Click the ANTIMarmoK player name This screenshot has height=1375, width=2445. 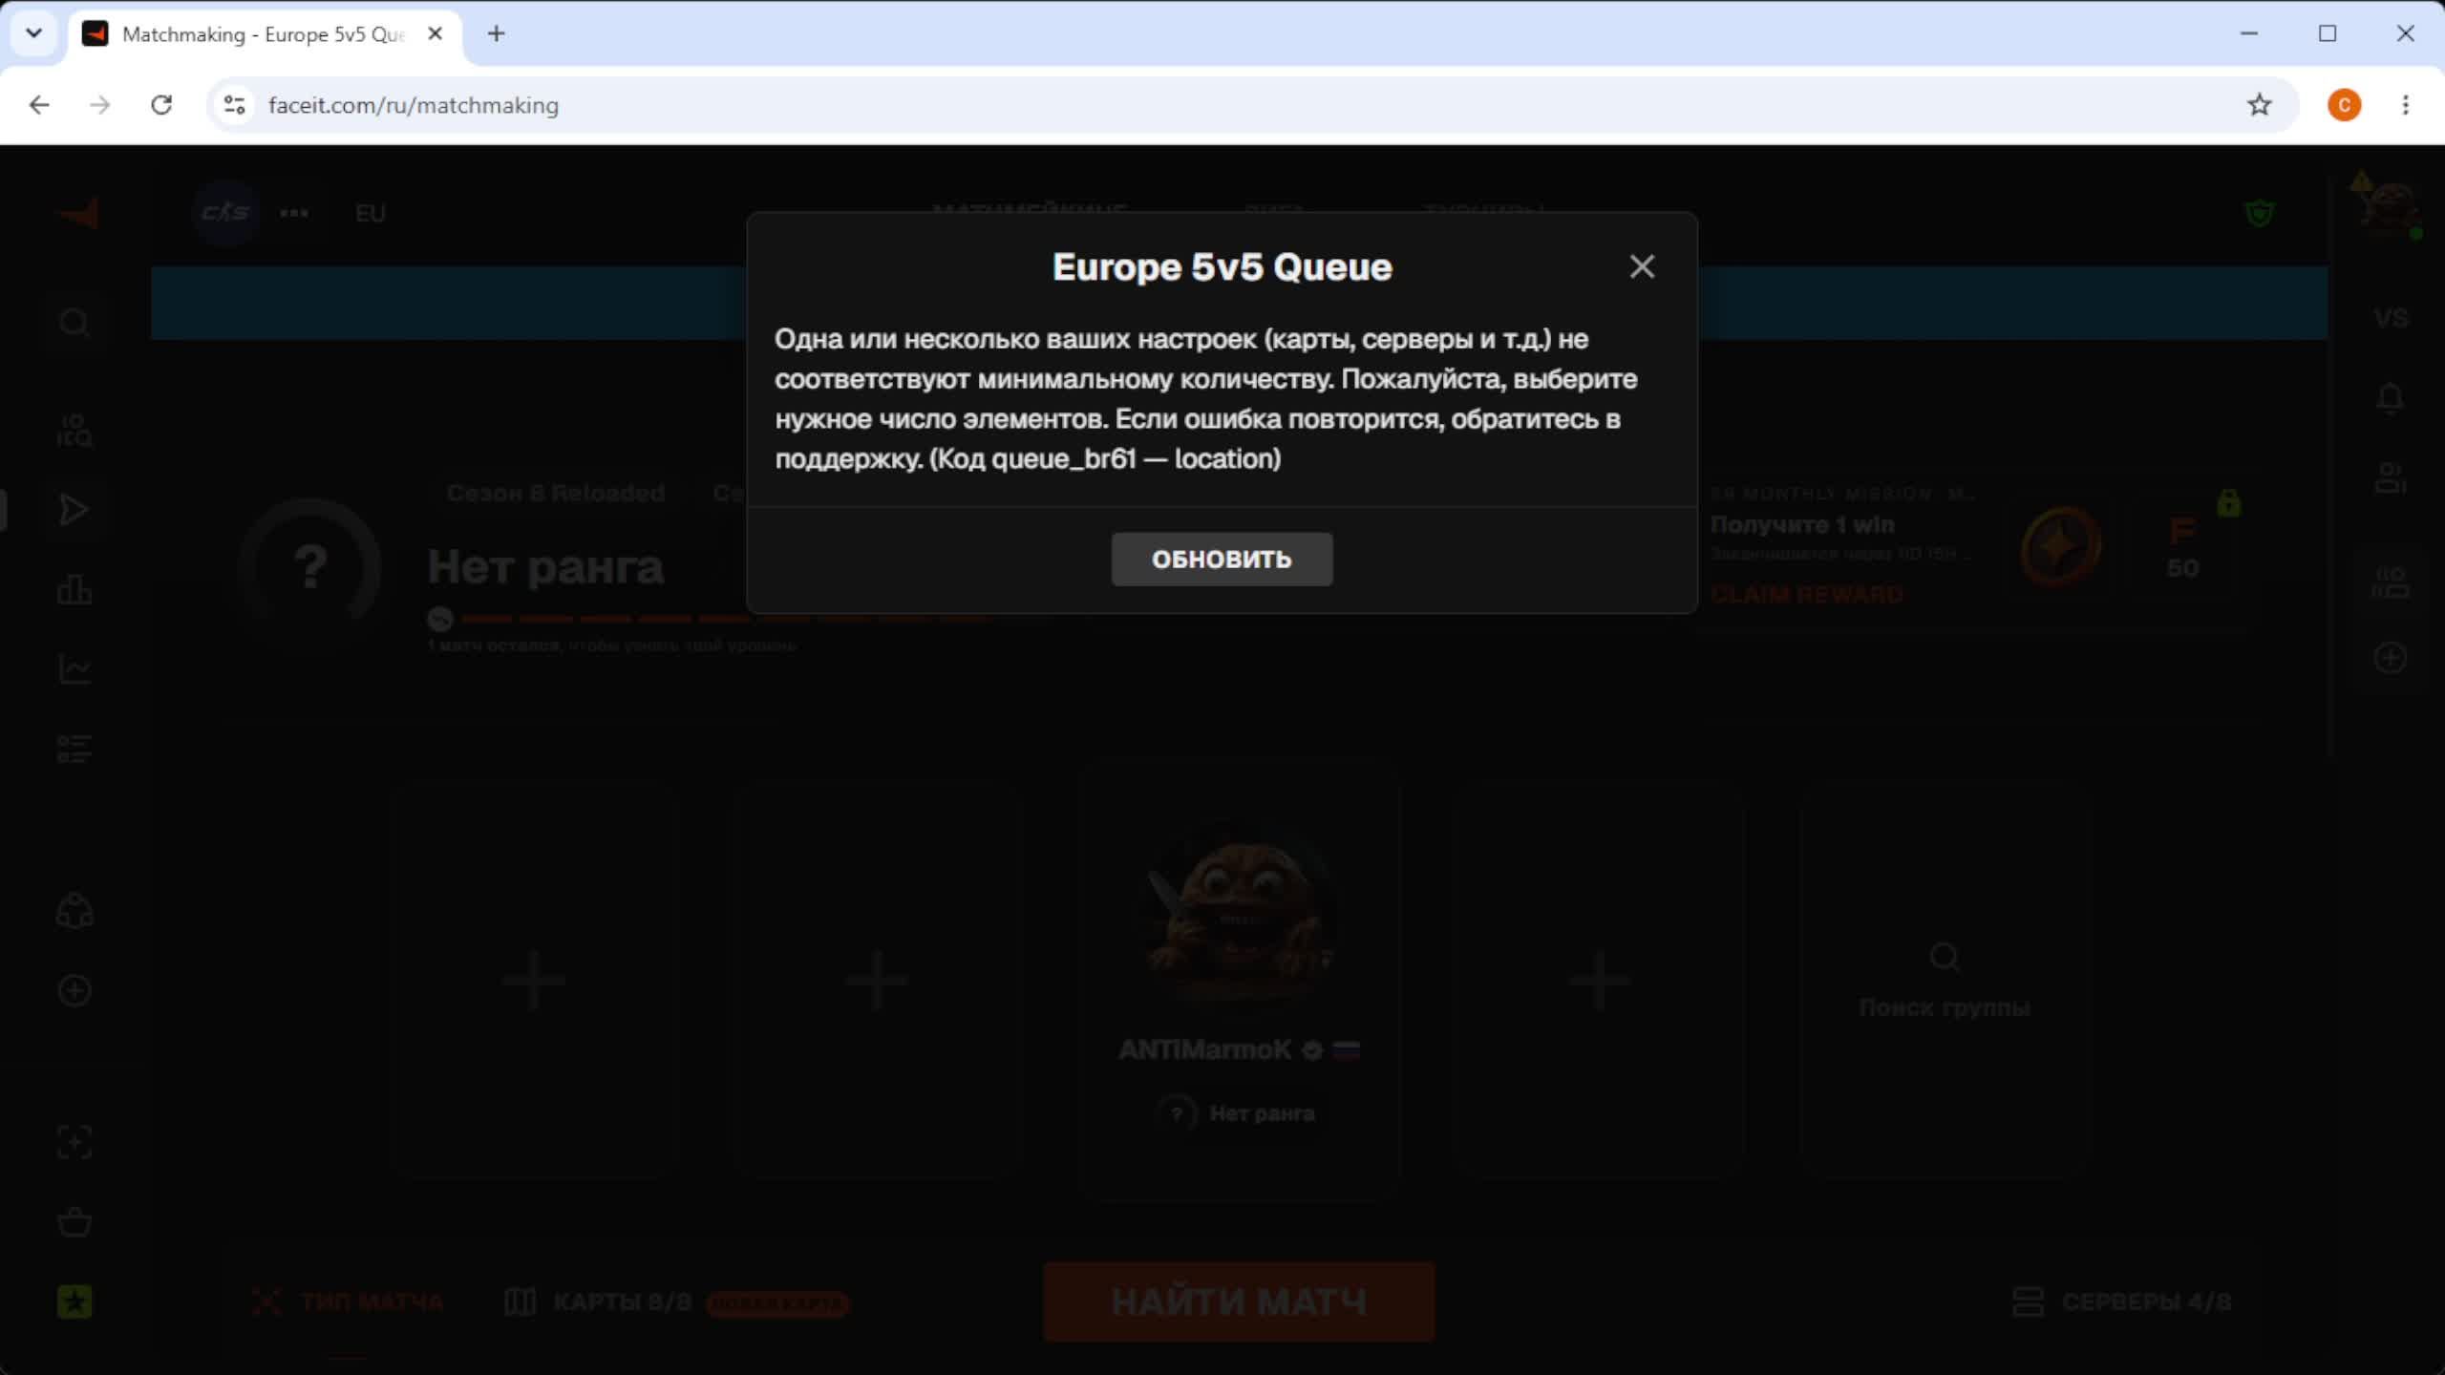[x=1205, y=1049]
